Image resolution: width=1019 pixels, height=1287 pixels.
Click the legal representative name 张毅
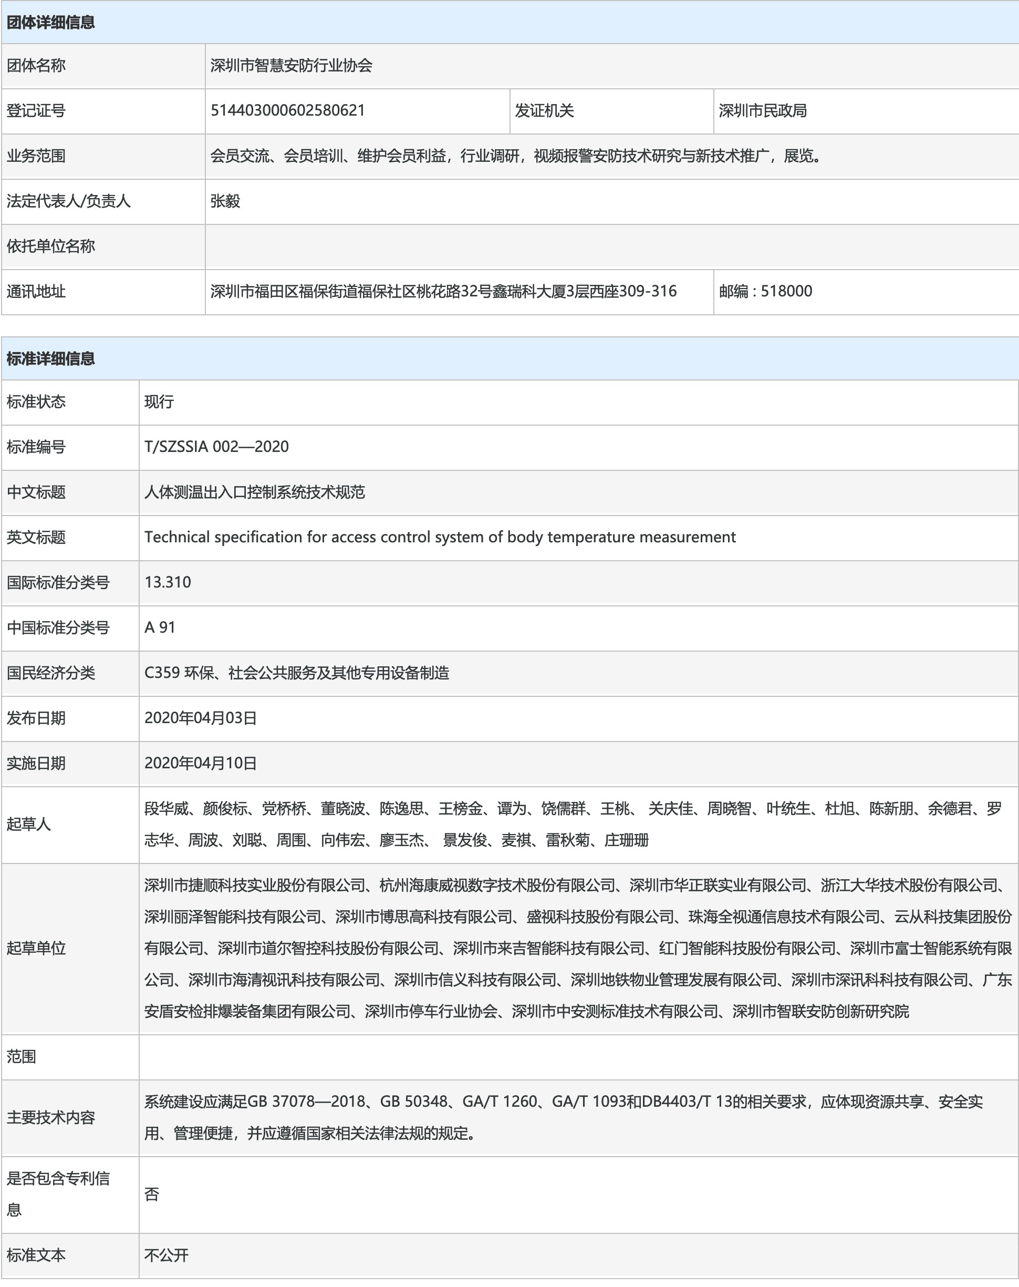coord(225,201)
